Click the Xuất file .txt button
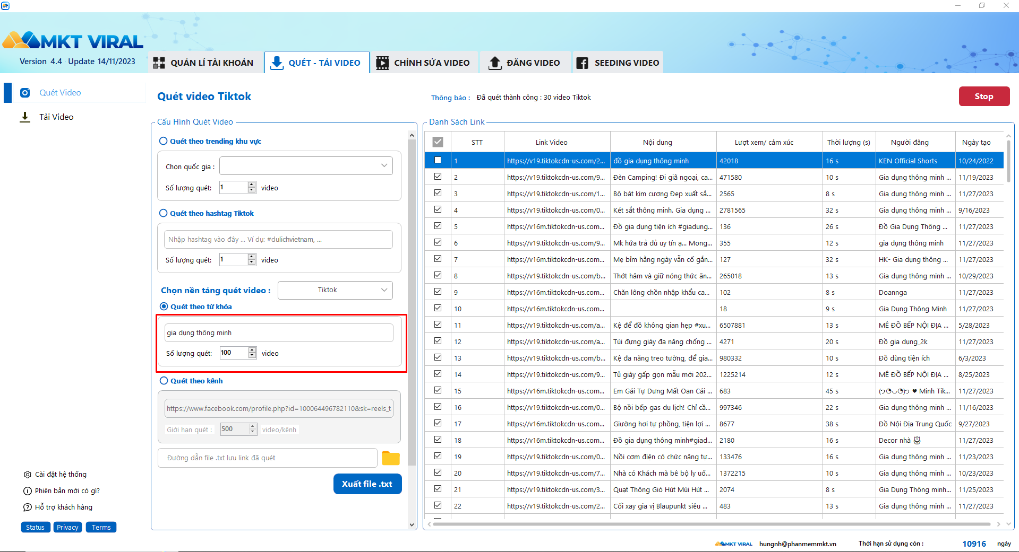Image resolution: width=1019 pixels, height=552 pixels. (367, 484)
